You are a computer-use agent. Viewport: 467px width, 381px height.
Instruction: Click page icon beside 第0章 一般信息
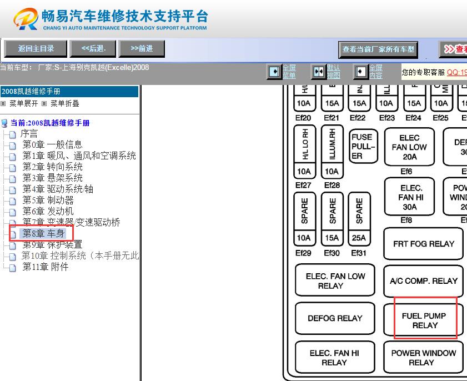coord(13,146)
